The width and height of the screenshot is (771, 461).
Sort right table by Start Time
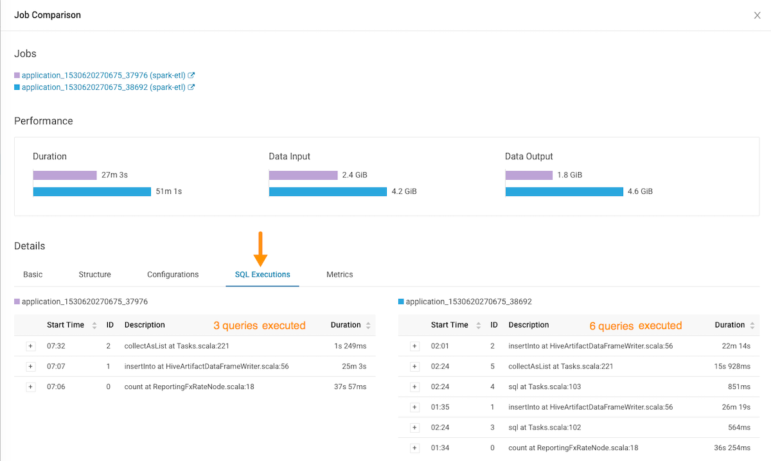click(x=479, y=326)
